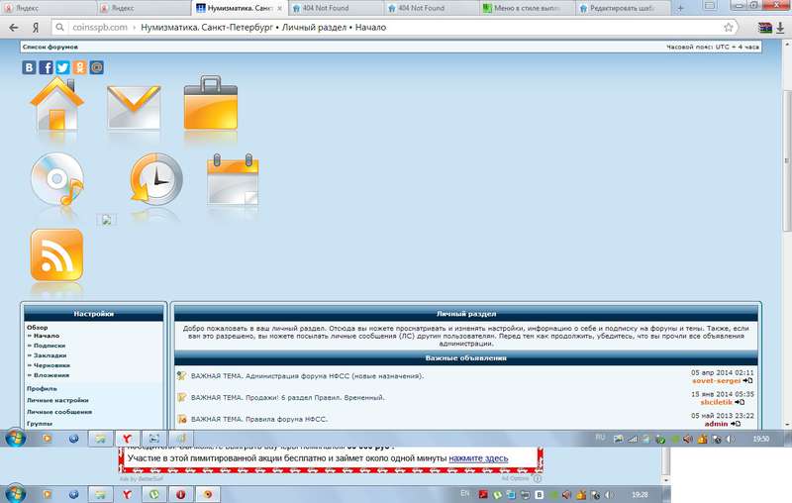The height and width of the screenshot is (503, 792).
Task: Open the orange calendar icon
Action: pyautogui.click(x=232, y=179)
